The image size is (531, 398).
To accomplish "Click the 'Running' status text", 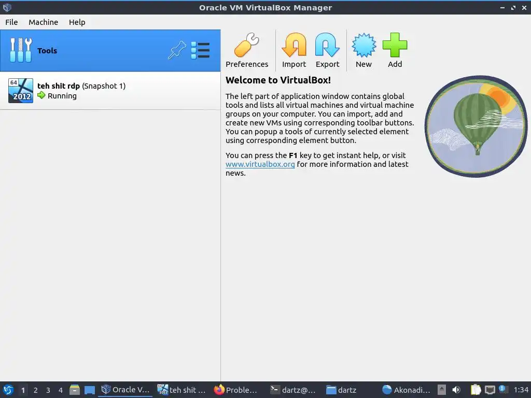I will (62, 96).
